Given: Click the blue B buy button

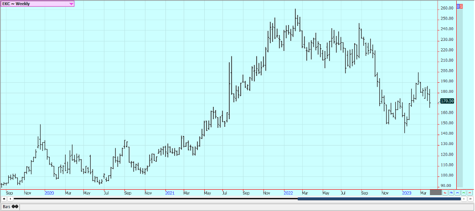Looking at the screenshot, I should pyautogui.click(x=458, y=6).
